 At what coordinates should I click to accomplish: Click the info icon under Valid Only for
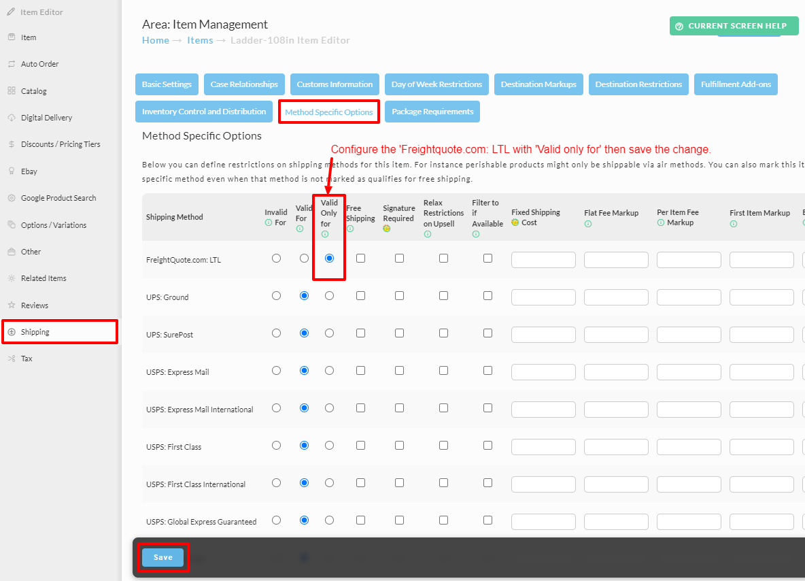click(x=325, y=234)
